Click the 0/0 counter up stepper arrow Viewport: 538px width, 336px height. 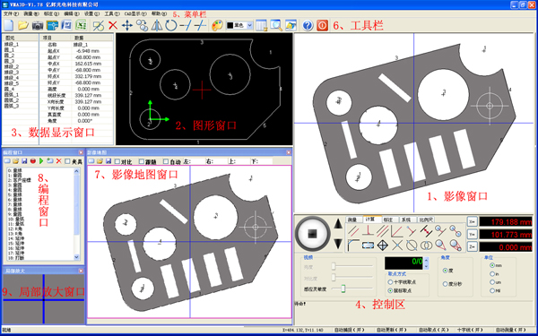(426, 260)
